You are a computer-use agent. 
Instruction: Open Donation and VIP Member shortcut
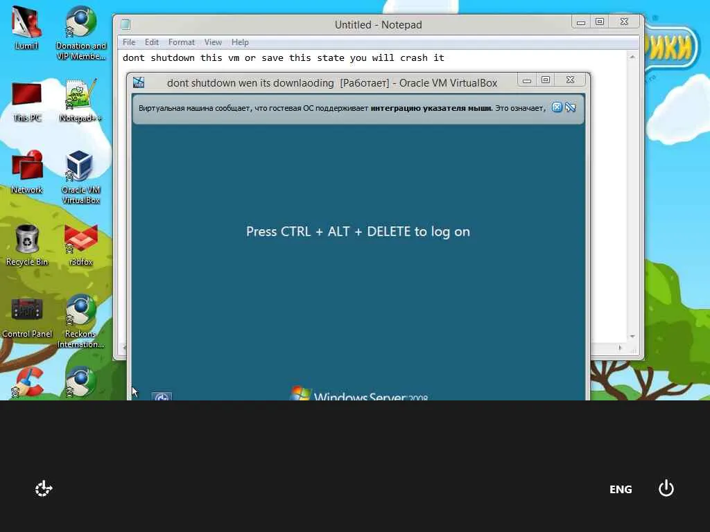coord(80,33)
